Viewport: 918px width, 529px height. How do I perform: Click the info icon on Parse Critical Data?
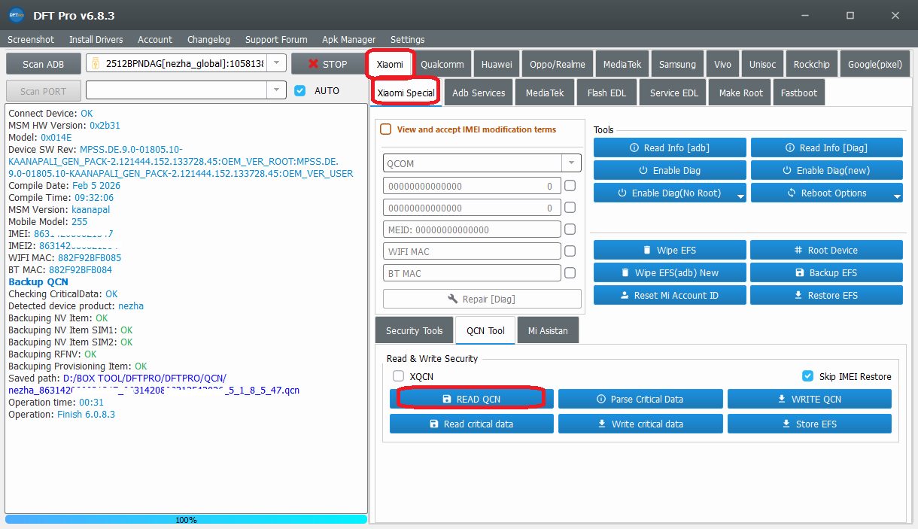coord(600,399)
